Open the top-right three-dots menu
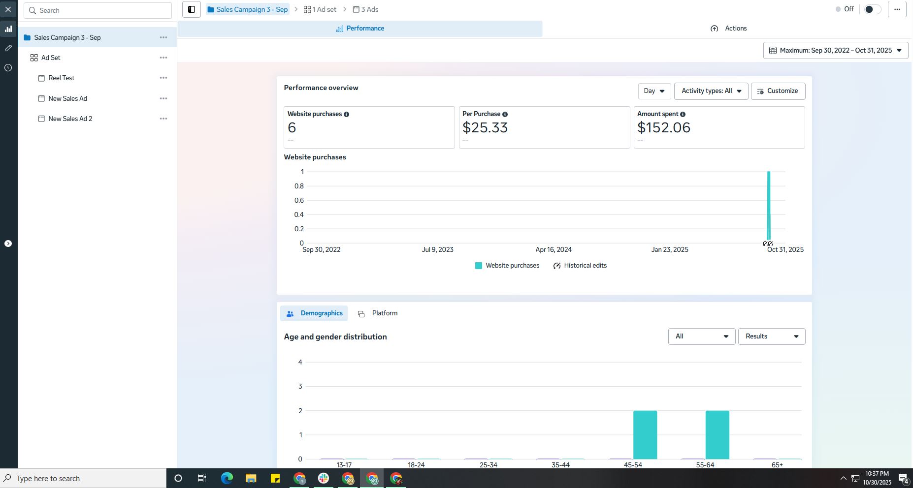The image size is (913, 488). (x=897, y=9)
